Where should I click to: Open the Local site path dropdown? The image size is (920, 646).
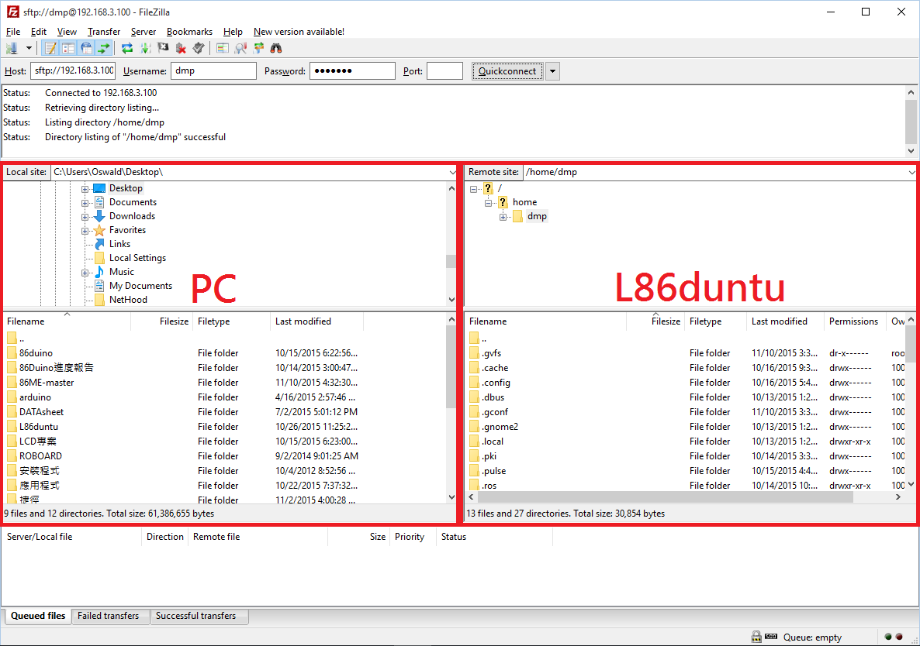click(451, 172)
